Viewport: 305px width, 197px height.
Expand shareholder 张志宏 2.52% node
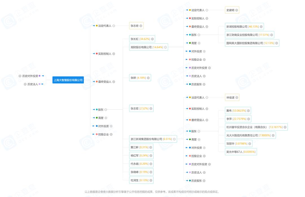[151, 108]
